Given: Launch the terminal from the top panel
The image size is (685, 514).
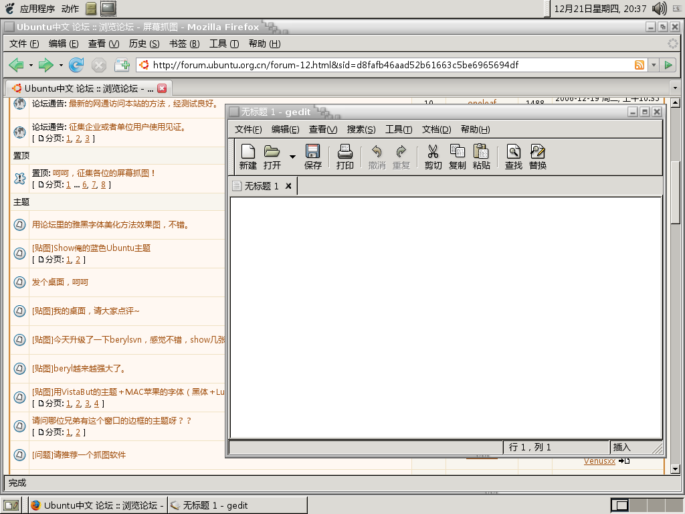Looking at the screenshot, I should 108,8.
